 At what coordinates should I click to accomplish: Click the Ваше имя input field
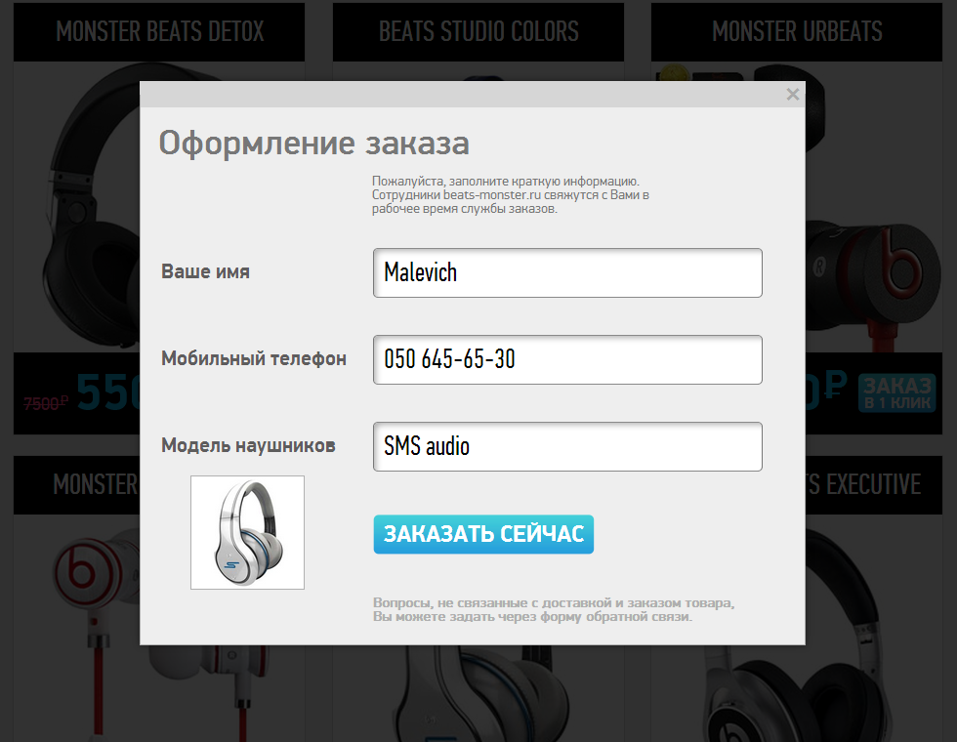pyautogui.click(x=567, y=272)
